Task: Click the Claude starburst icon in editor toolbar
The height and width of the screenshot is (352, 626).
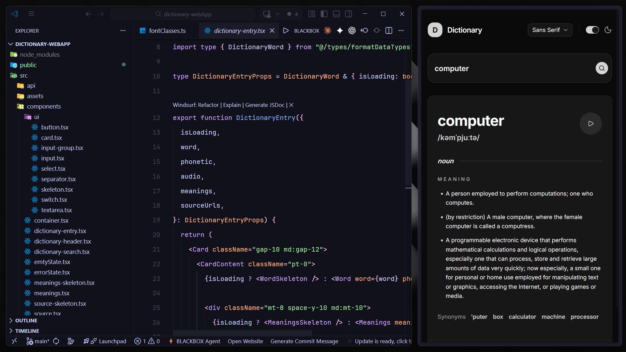Action: point(327,31)
